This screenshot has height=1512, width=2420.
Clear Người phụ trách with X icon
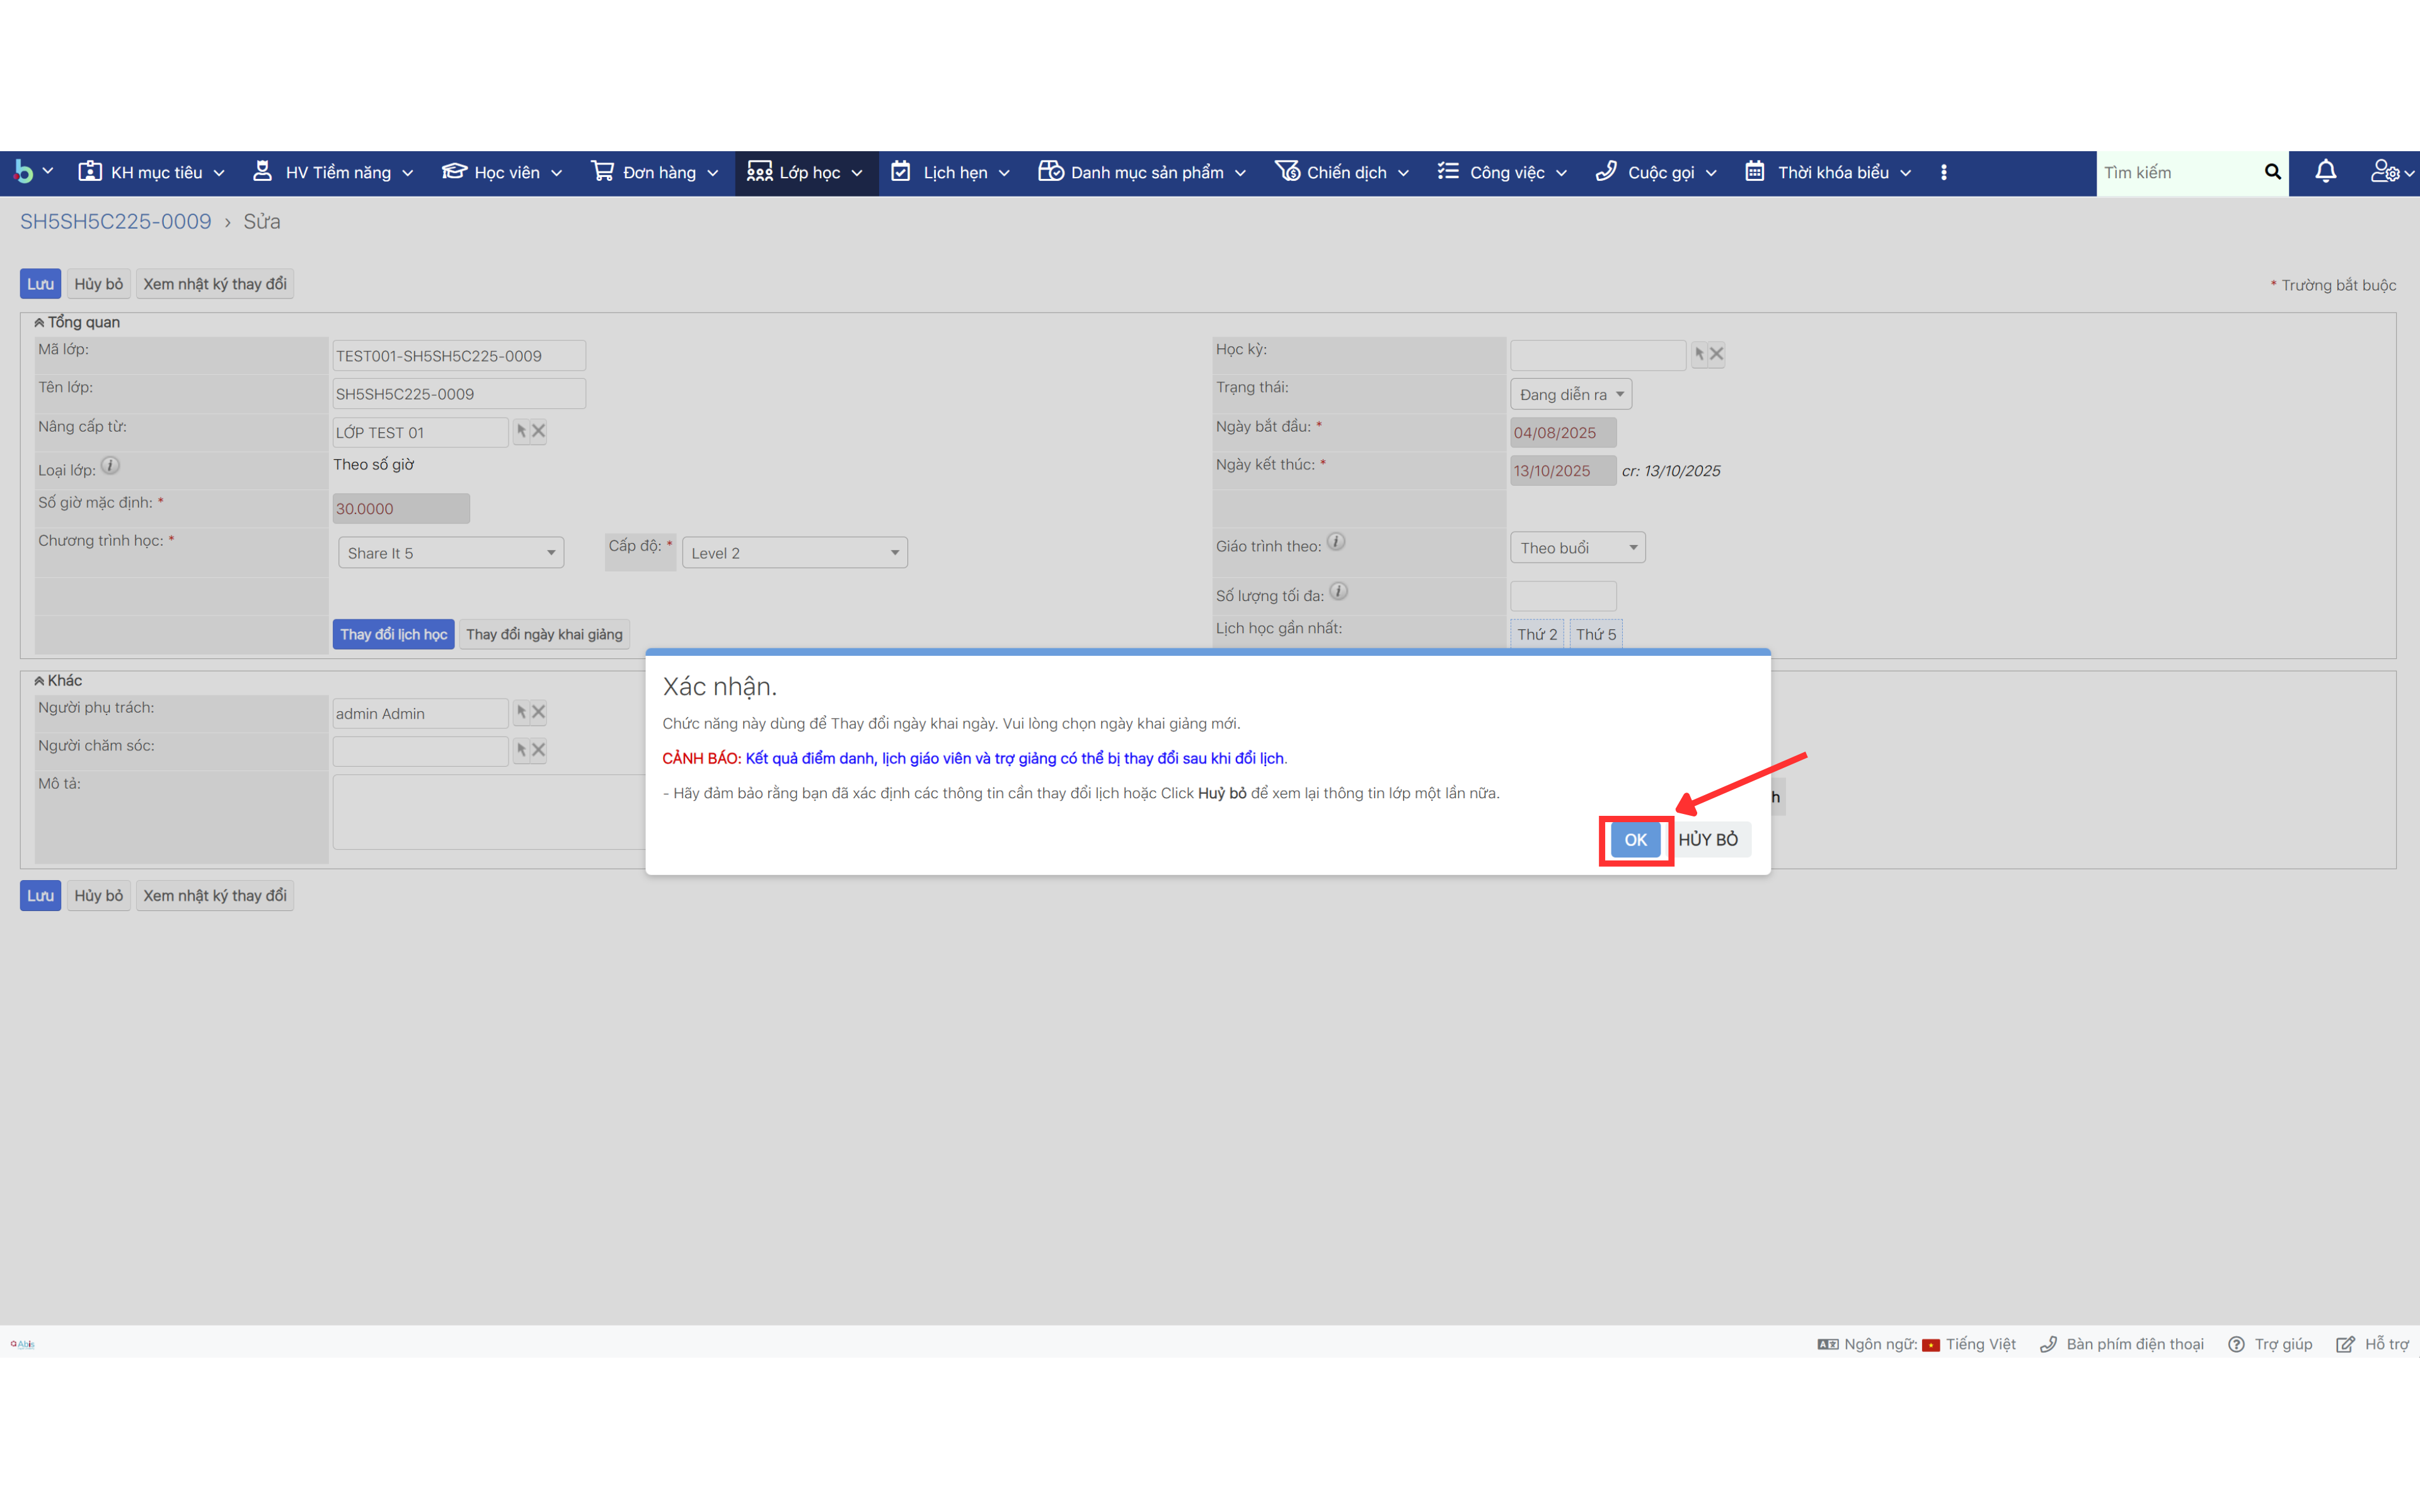click(x=539, y=712)
